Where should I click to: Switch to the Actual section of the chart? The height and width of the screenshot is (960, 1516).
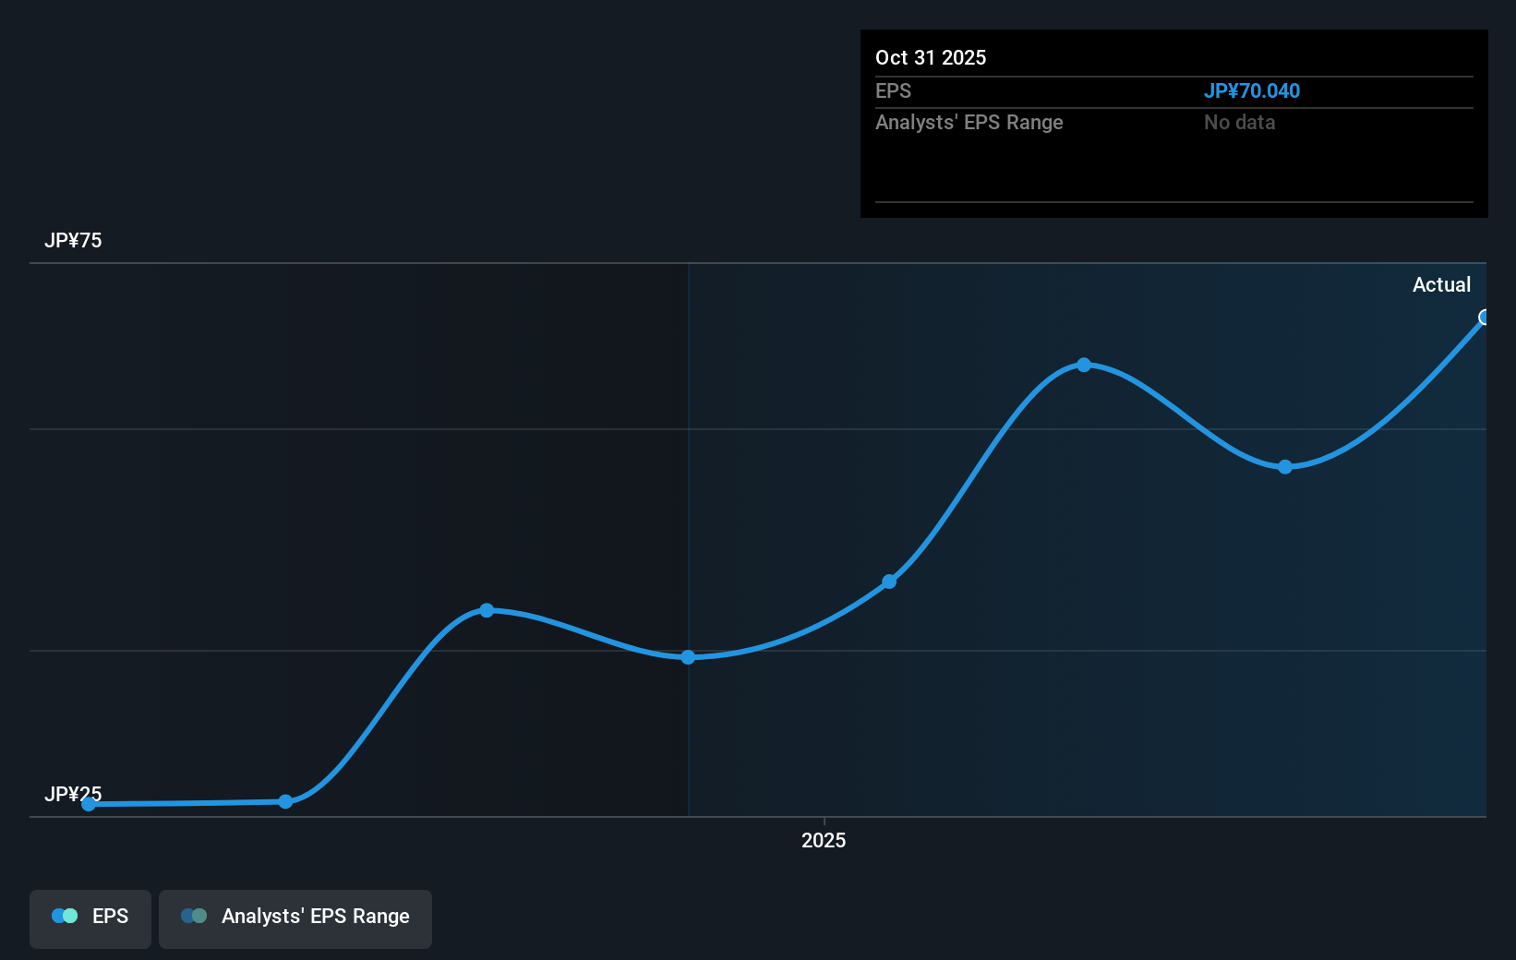click(x=1441, y=284)
